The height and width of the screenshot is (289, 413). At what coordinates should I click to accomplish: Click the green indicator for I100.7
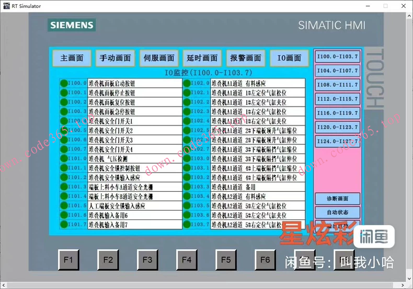coord(64,149)
